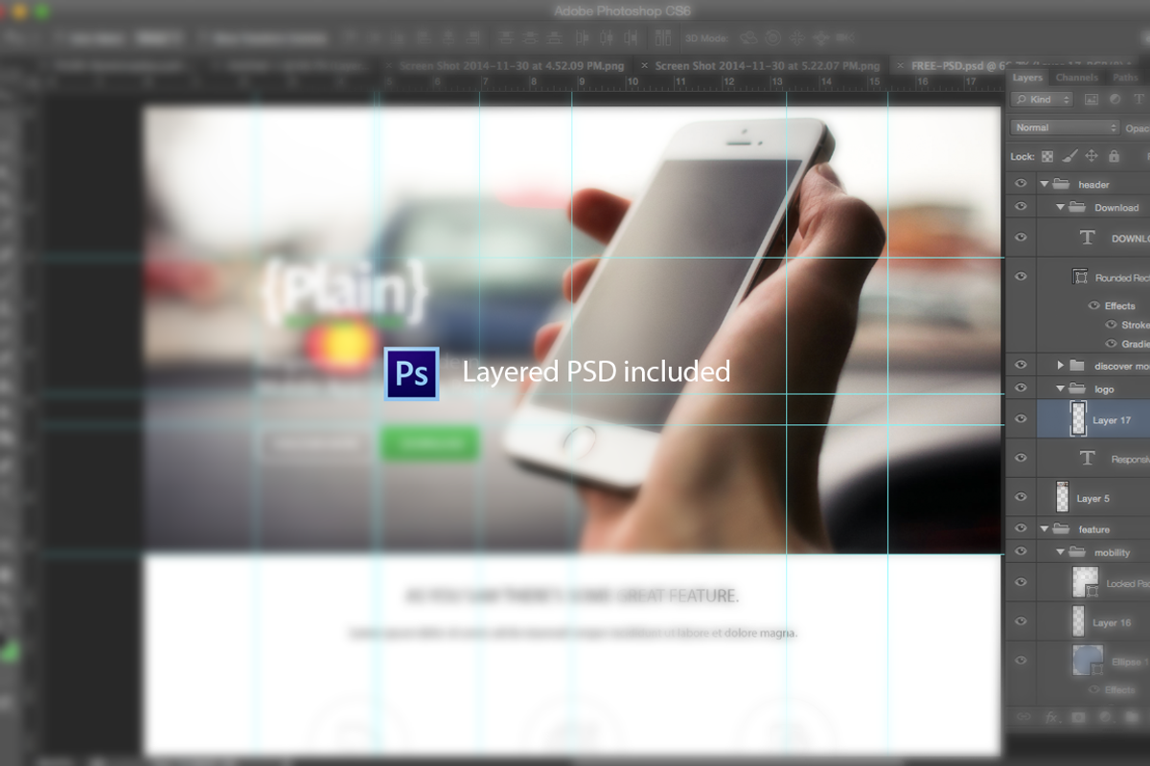Collapse the Download group triangle

coord(1061,207)
